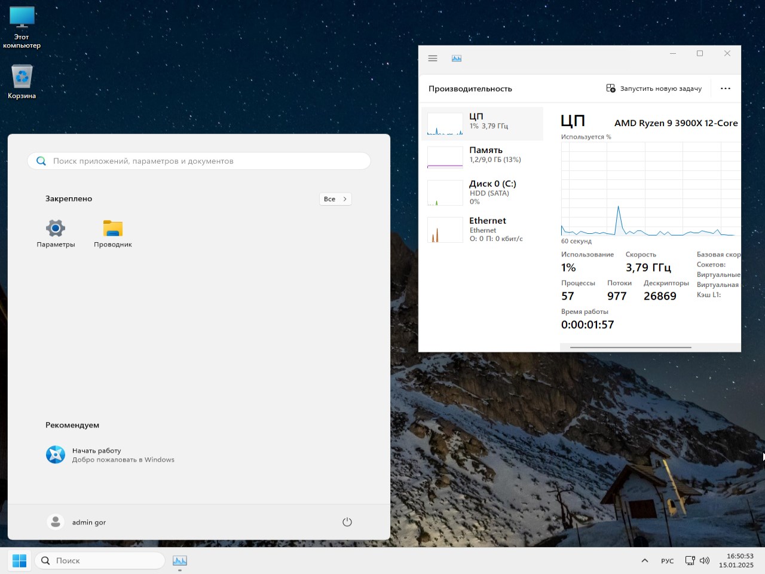Open the clock and date flyout
The image size is (765, 574).
click(x=736, y=561)
